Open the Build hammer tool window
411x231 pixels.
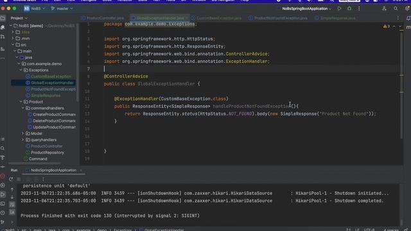tap(3, 157)
